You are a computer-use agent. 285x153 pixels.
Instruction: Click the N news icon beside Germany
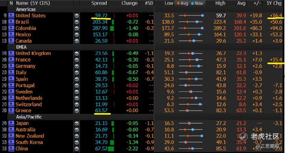11,66
